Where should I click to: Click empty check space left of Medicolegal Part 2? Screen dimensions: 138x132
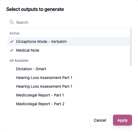coord(12,104)
